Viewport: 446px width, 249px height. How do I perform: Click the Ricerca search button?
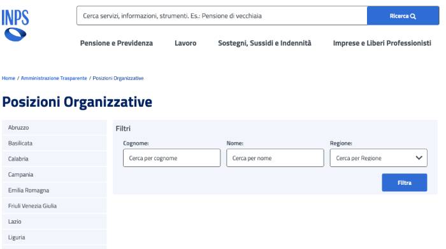(403, 16)
